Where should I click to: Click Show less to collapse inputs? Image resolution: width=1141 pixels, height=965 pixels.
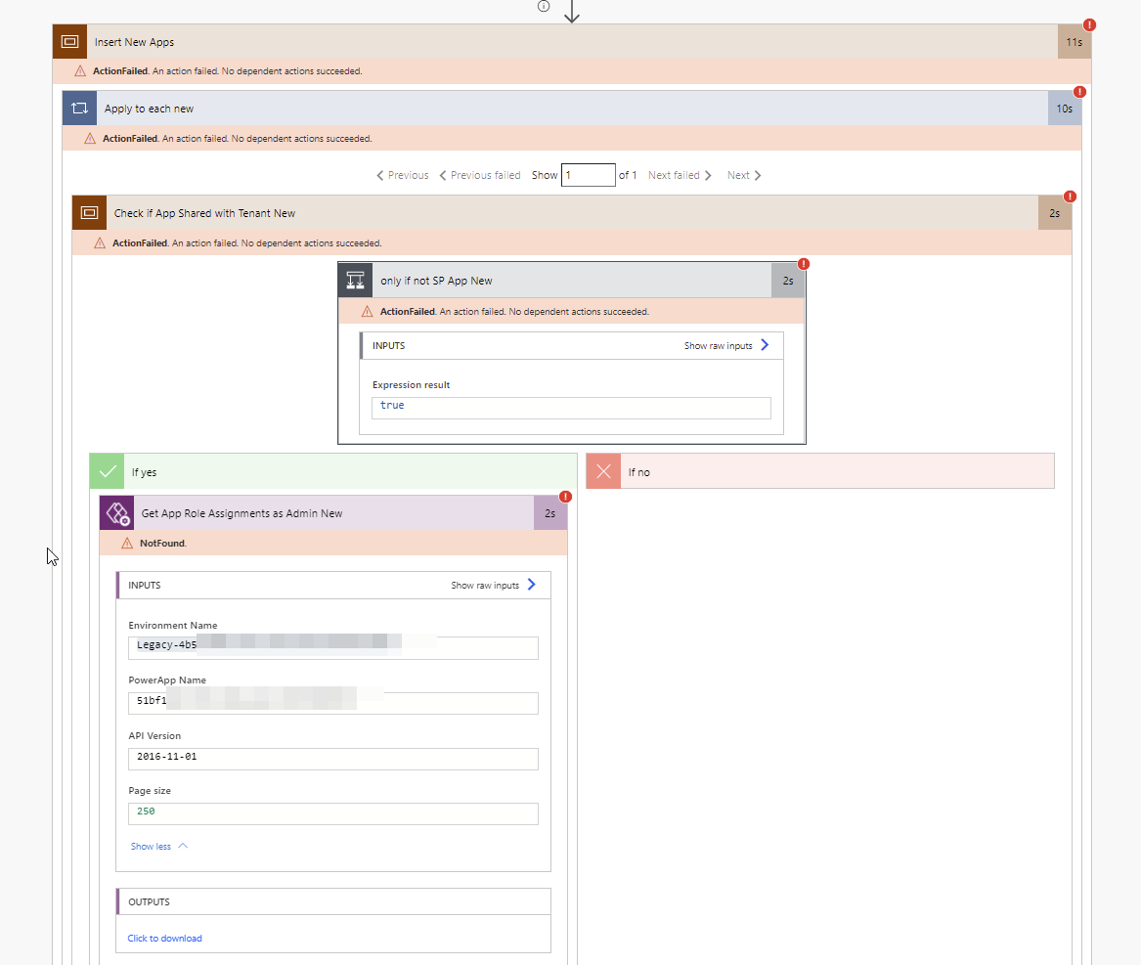159,847
